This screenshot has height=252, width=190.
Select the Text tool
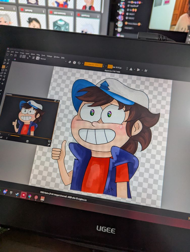point(9,60)
